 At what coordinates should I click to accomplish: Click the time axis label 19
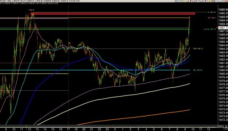pyautogui.click(x=76, y=129)
